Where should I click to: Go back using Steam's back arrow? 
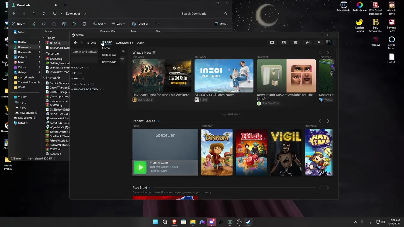pos(76,43)
